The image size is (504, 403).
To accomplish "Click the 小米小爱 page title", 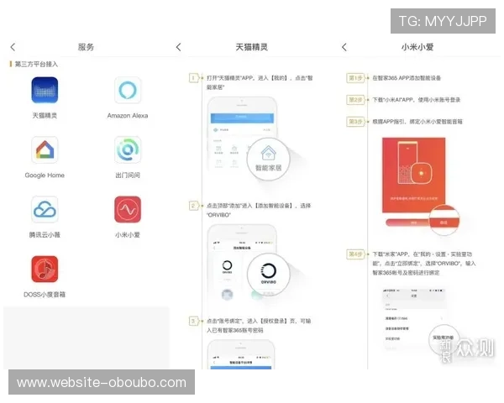I will [x=417, y=47].
